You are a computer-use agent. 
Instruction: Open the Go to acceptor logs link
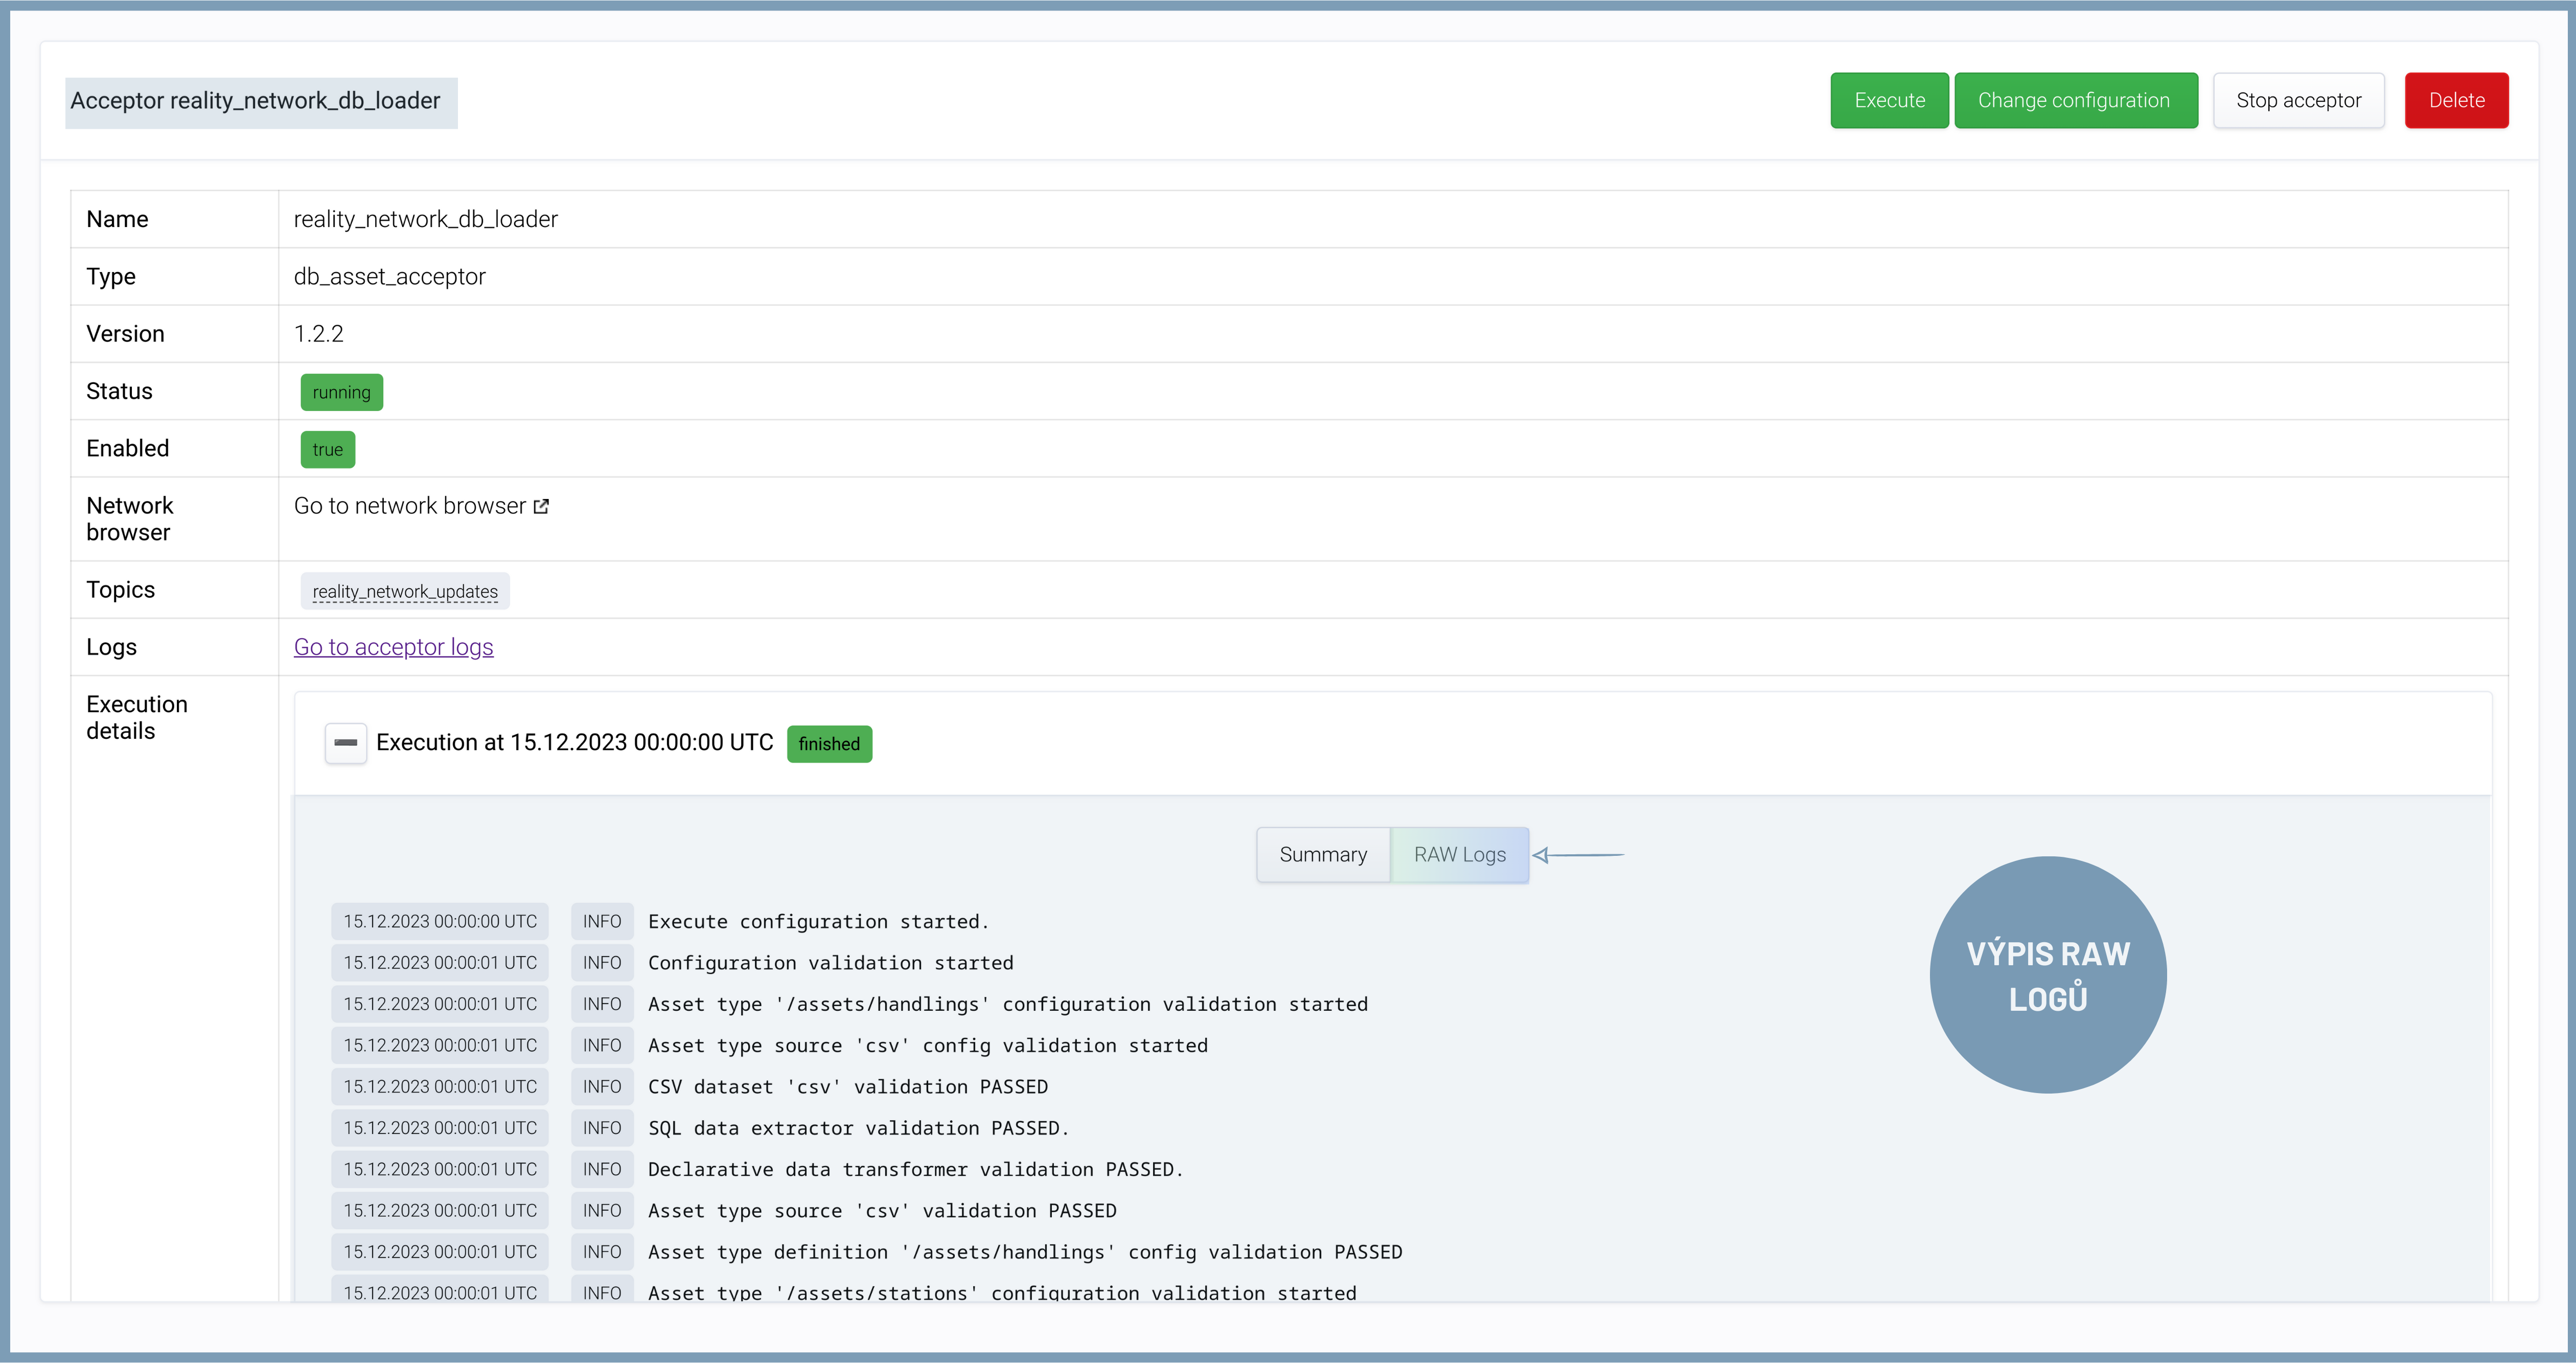click(393, 647)
